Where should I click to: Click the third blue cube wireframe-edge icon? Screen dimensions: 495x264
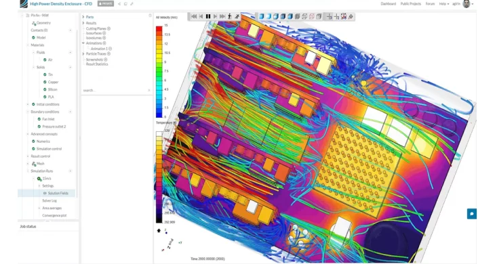tap(276, 16)
